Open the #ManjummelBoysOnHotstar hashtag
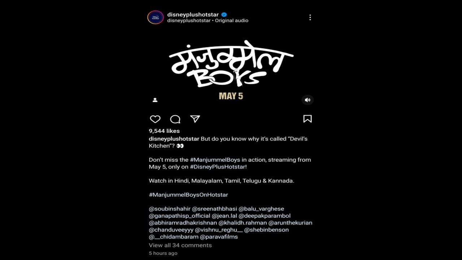 [x=188, y=195]
